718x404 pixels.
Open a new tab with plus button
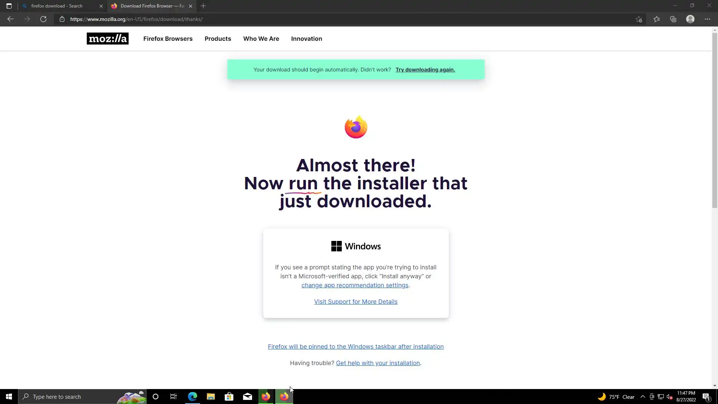pos(203,6)
